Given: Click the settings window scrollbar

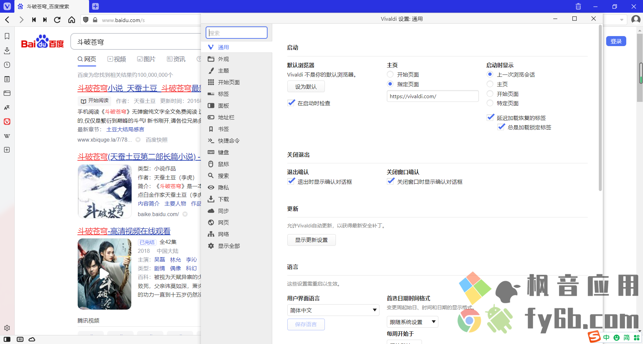Looking at the screenshot, I should click(x=600, y=109).
